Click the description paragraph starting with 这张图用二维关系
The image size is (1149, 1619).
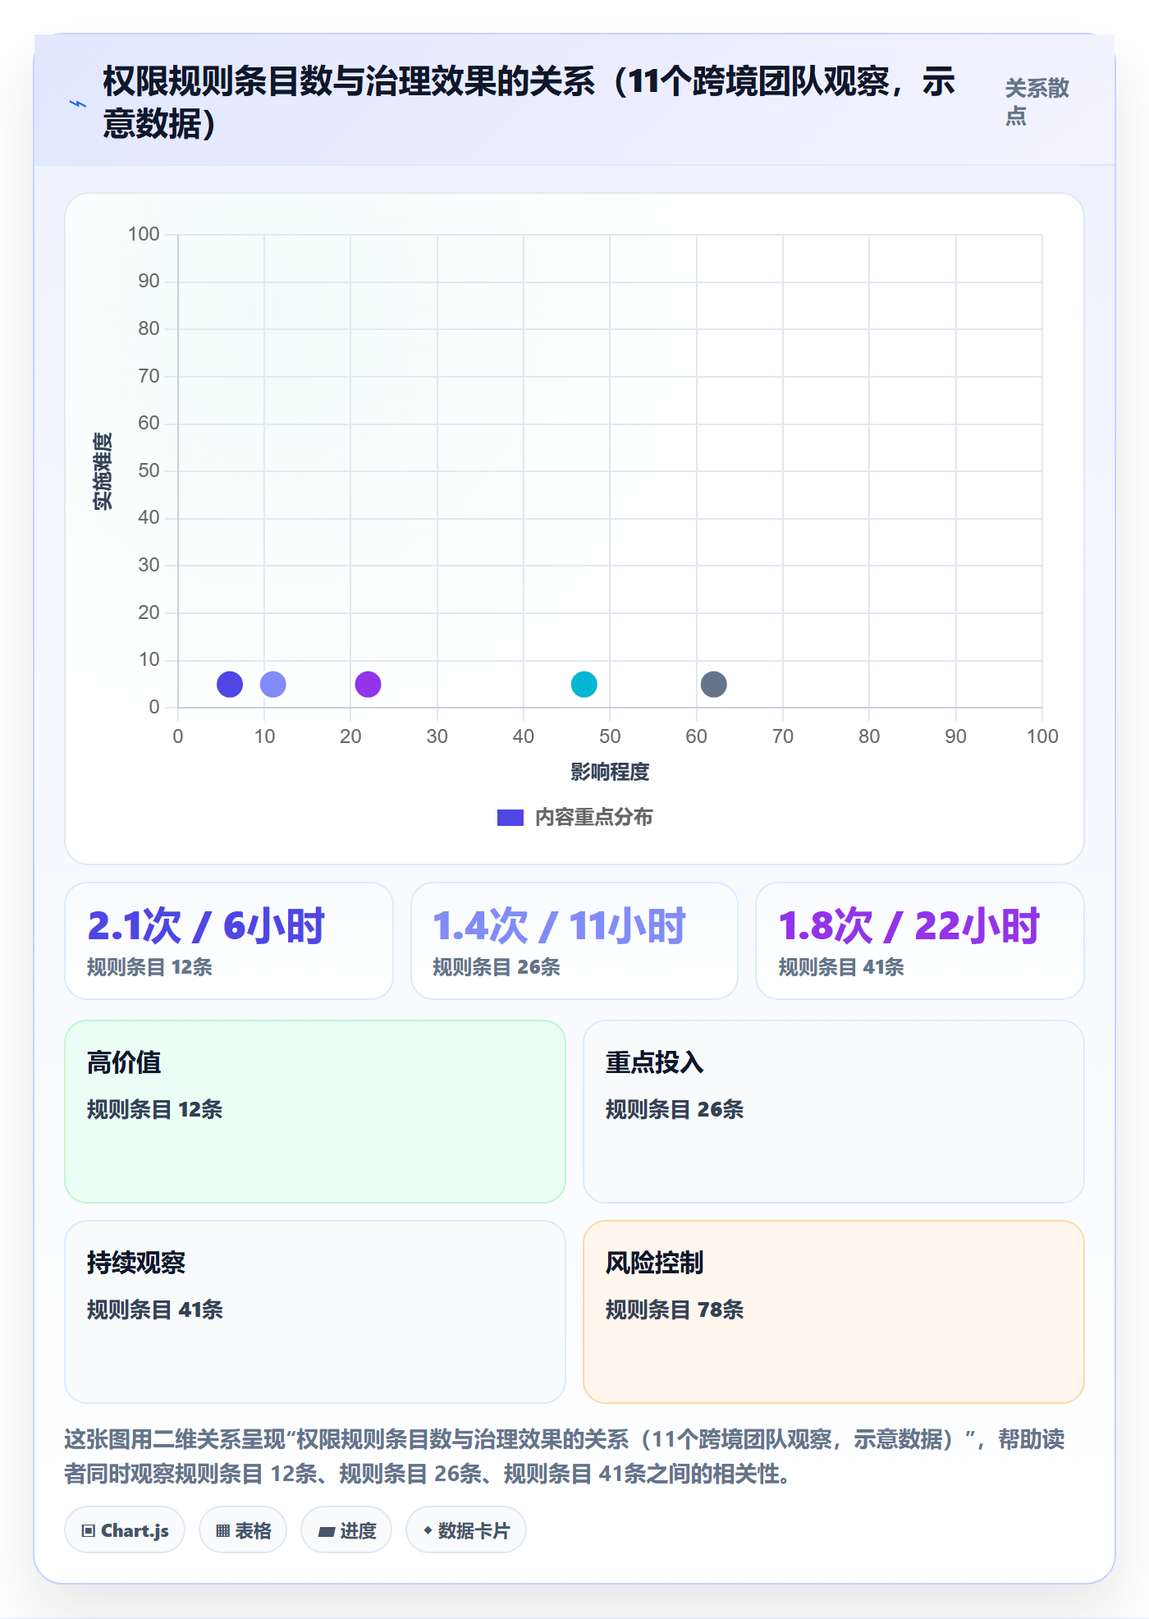565,1456
